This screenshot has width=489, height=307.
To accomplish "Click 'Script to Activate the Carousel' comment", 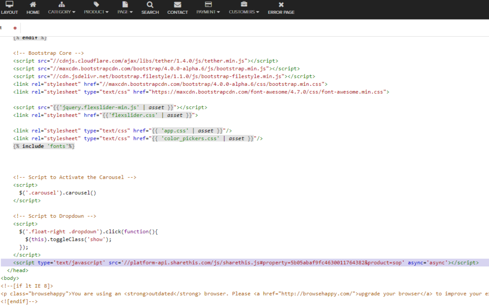I will pyautogui.click(x=74, y=177).
